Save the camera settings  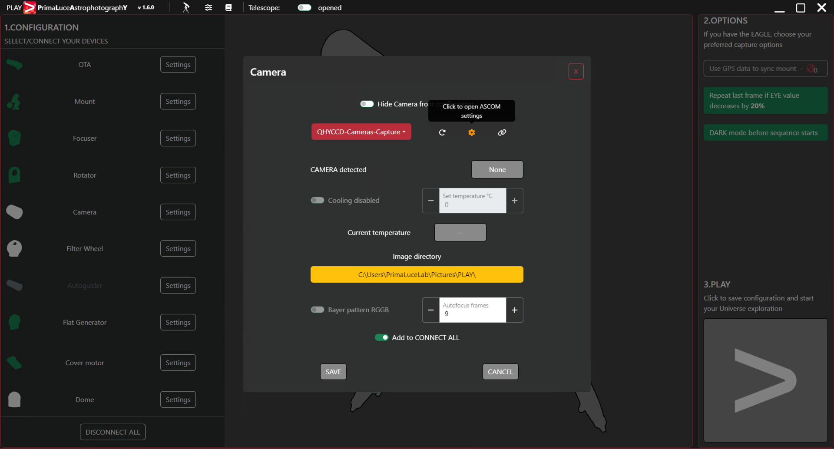[x=333, y=372]
